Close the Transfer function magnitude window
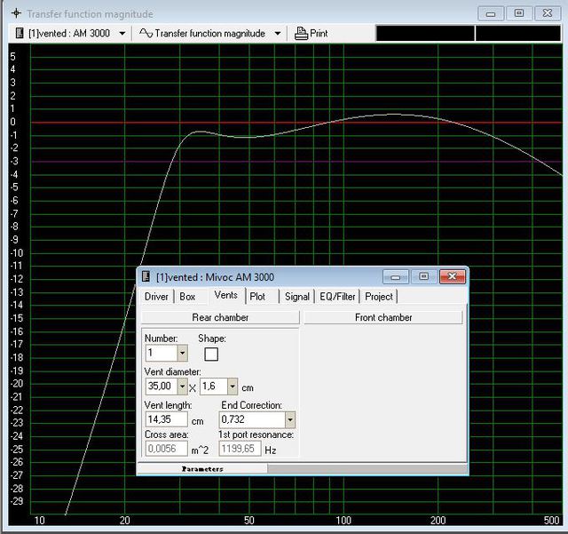 [548, 14]
